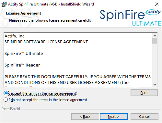The image size is (162, 123).
Task: Select 'I accept the terms' radio button
Action: pos(6,93)
